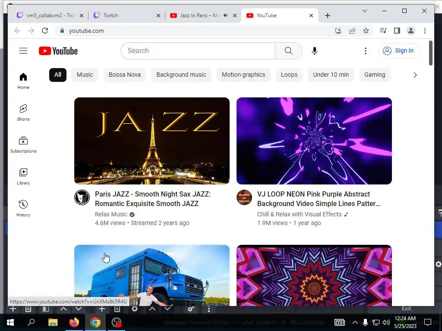Open Chrome media controls icon
The image size is (442, 331).
tap(383, 31)
